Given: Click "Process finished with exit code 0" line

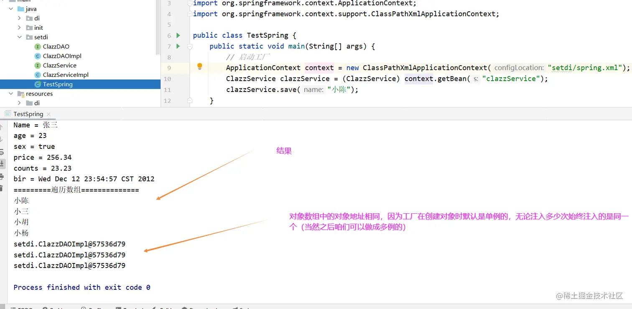Looking at the screenshot, I should pyautogui.click(x=82, y=287).
